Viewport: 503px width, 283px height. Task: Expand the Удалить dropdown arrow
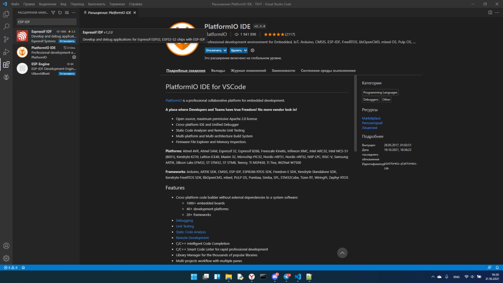click(245, 50)
